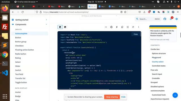Toggle the source code brackets icon

pos(106,27)
